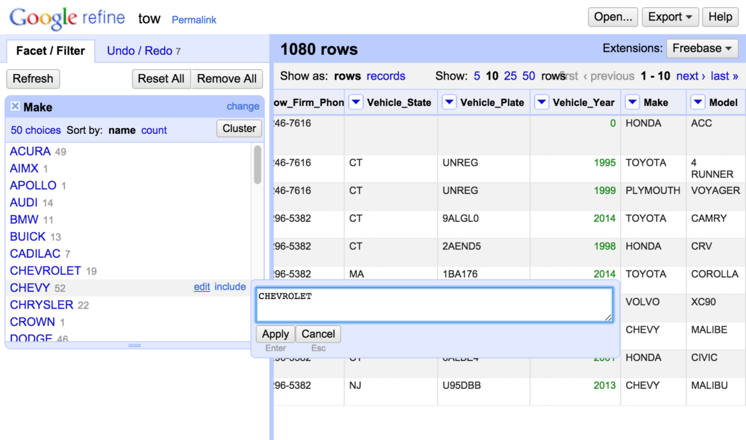
Task: Show 5 rows per page
Action: tap(477, 76)
